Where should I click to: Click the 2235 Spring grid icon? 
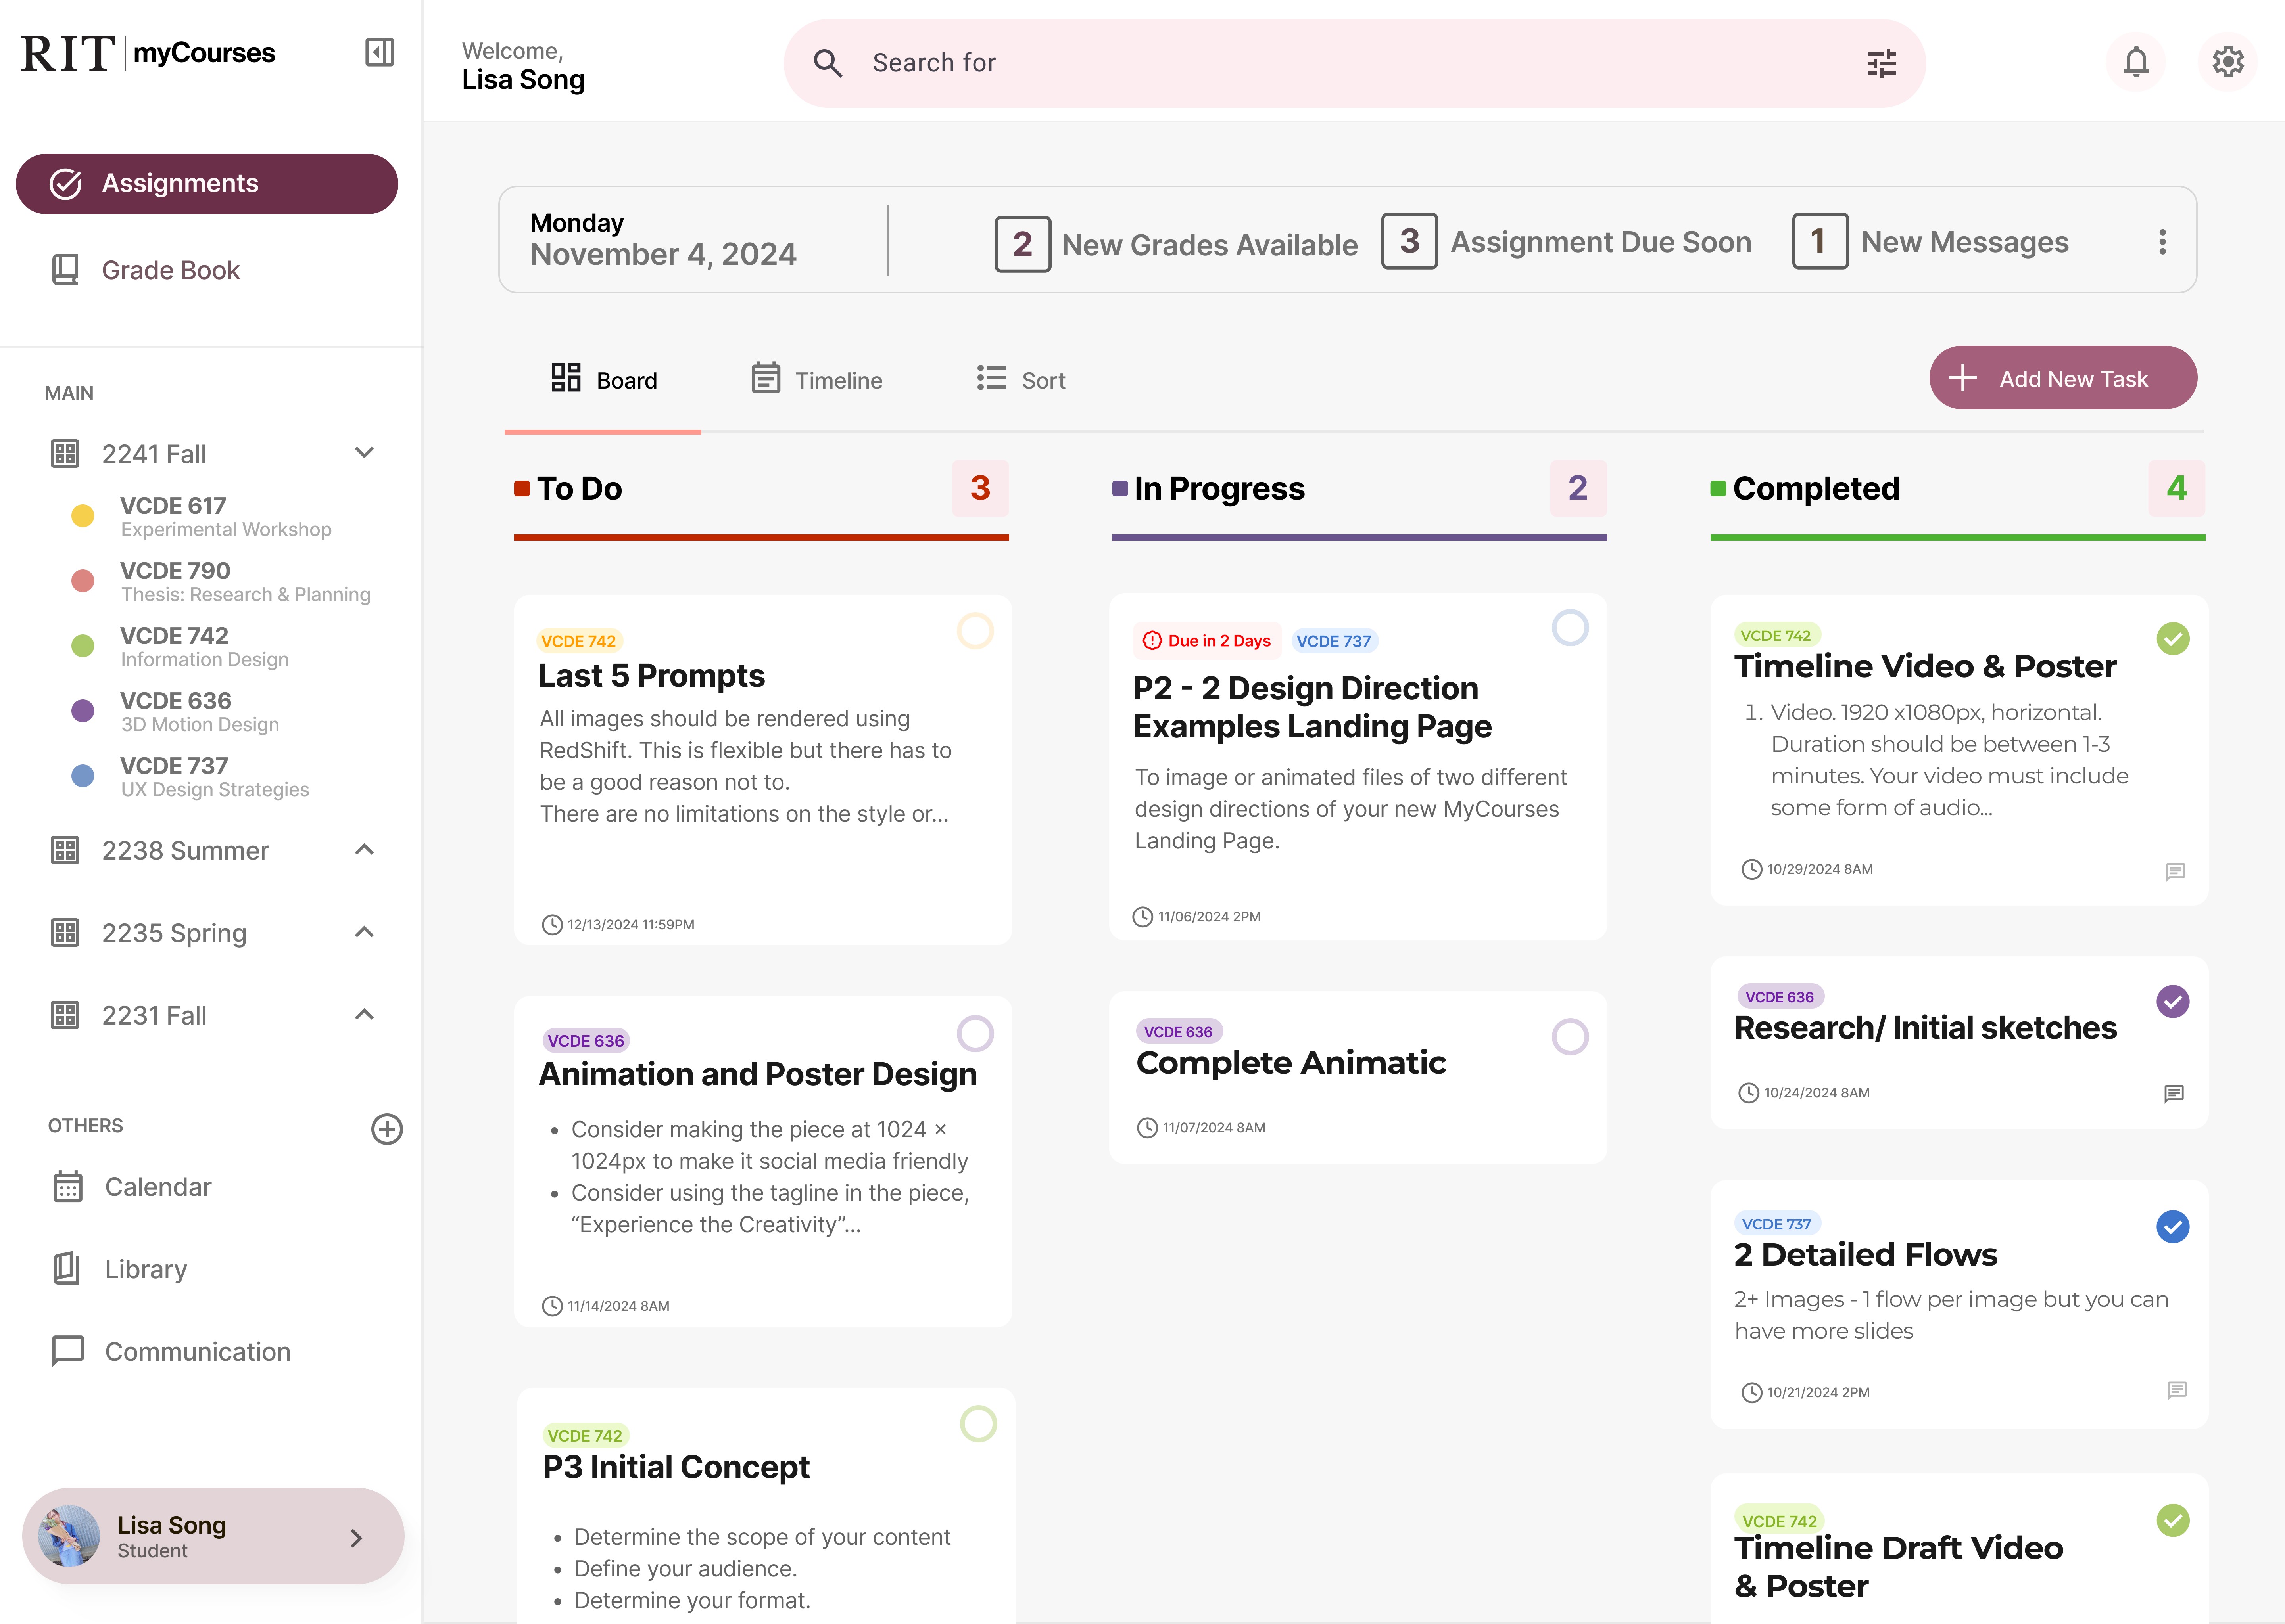65,933
